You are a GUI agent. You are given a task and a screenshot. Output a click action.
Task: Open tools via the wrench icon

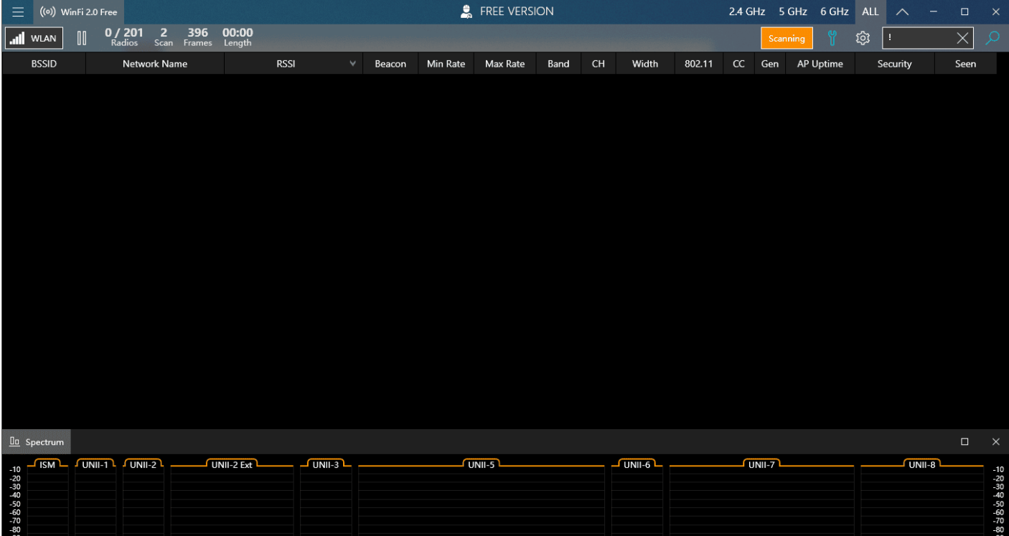pyautogui.click(x=833, y=38)
